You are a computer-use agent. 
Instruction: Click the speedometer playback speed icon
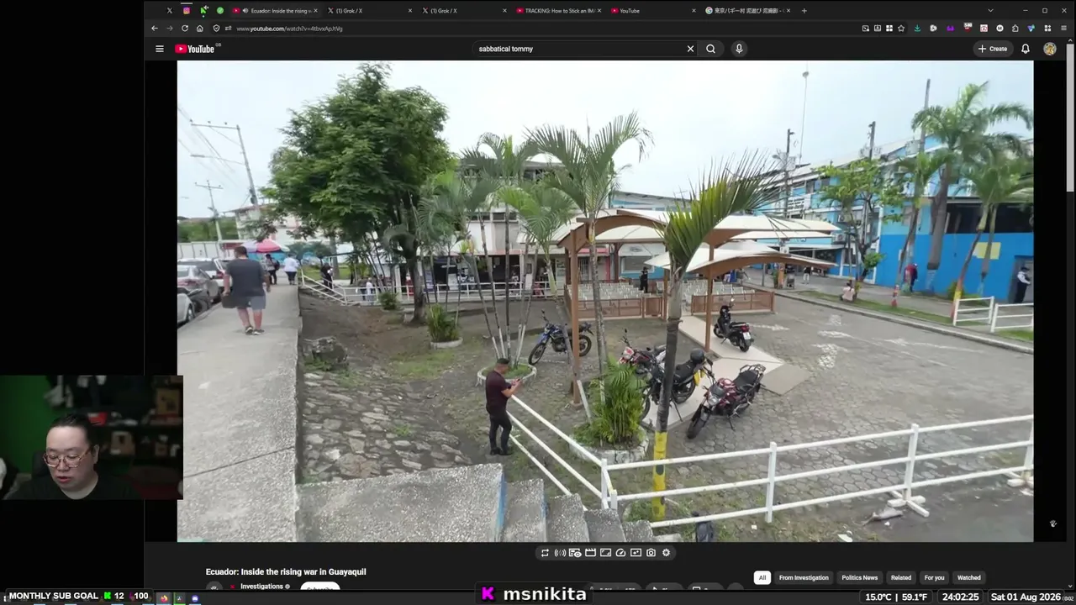(620, 553)
